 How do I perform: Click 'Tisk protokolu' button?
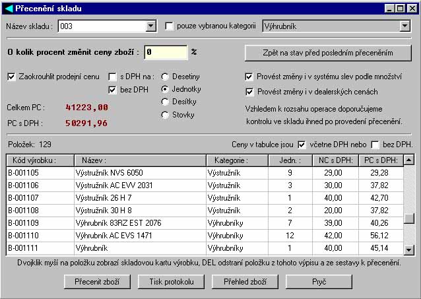172,282
